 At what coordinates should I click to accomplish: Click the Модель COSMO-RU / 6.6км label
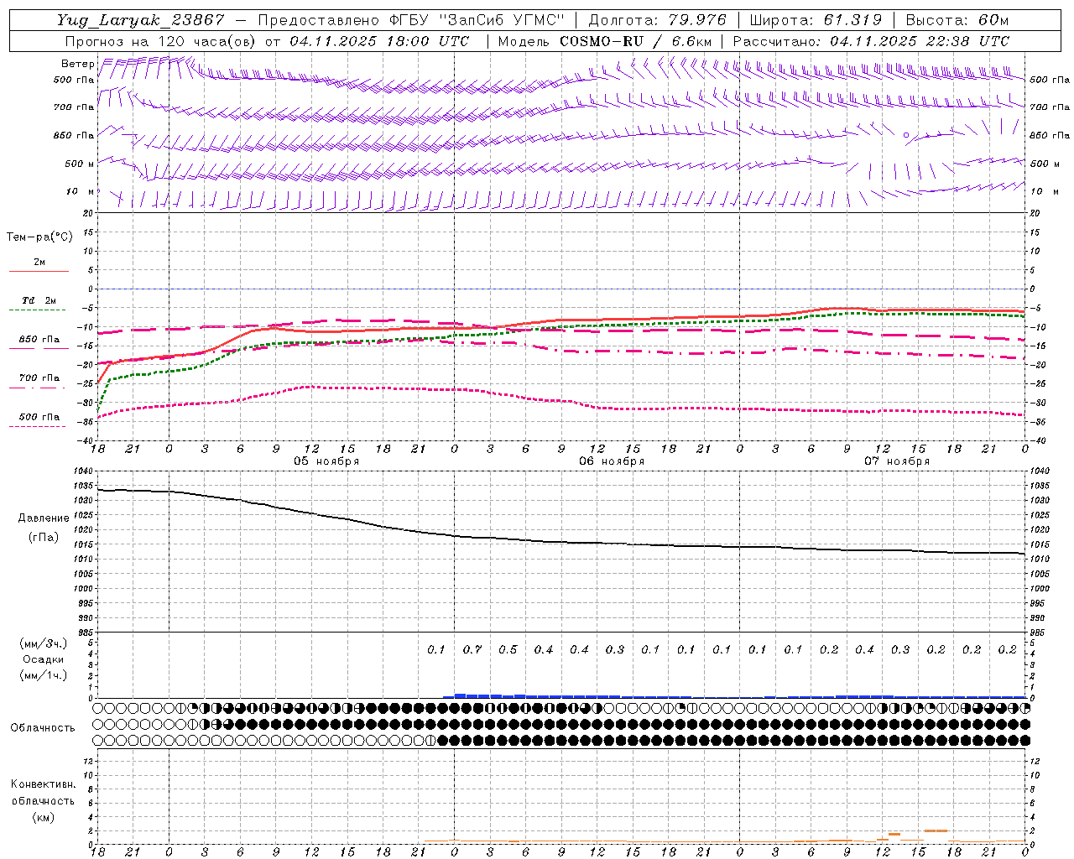(604, 41)
